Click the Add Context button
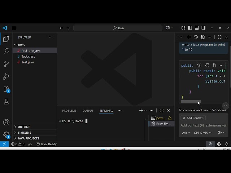Viewport: 231px width, 173px height. click(x=193, y=118)
